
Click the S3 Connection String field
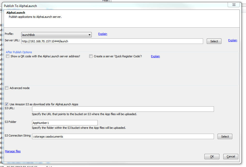[x=123, y=137]
